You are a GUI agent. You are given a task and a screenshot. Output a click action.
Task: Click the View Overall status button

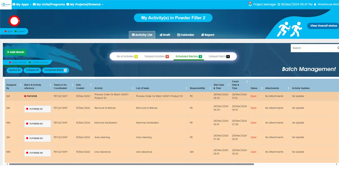323,26
